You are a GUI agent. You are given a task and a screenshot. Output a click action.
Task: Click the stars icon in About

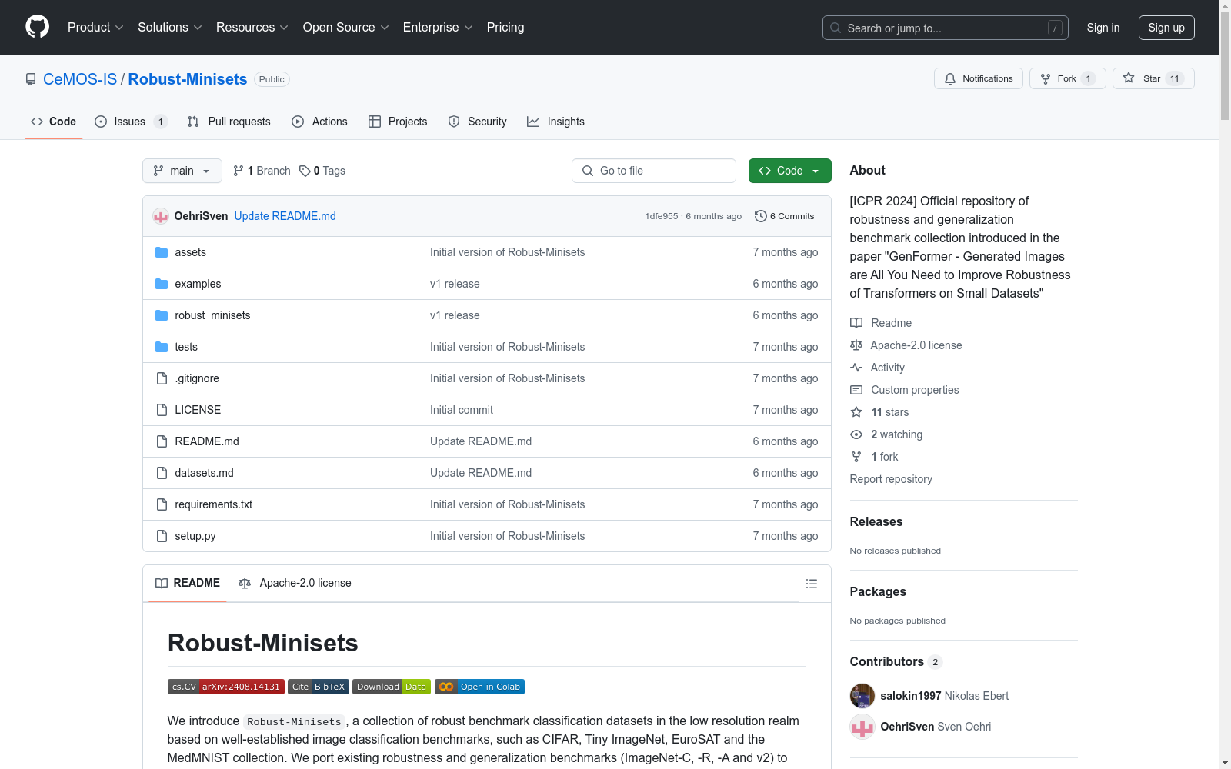(x=856, y=412)
